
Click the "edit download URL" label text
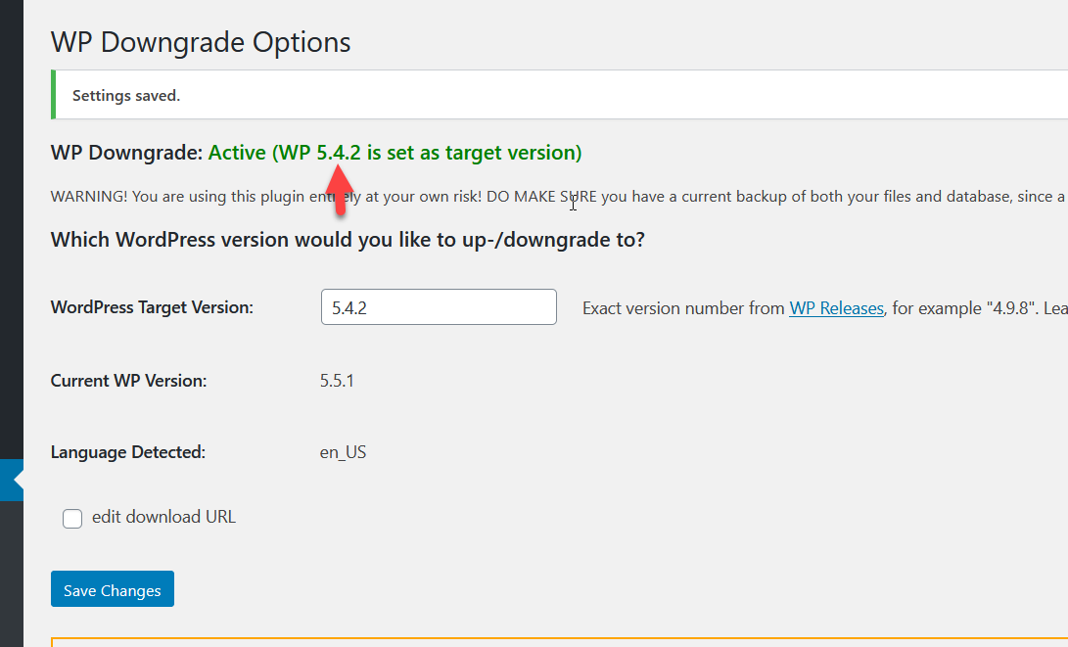click(163, 517)
